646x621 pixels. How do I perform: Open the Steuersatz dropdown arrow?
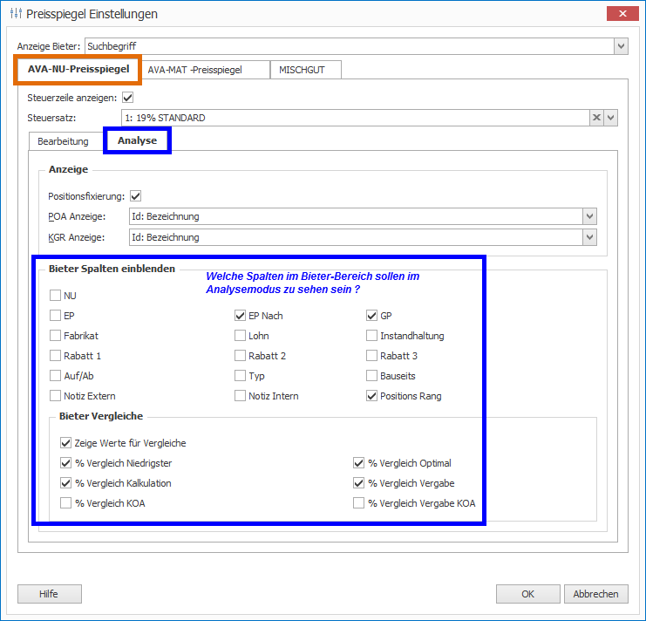pos(611,118)
